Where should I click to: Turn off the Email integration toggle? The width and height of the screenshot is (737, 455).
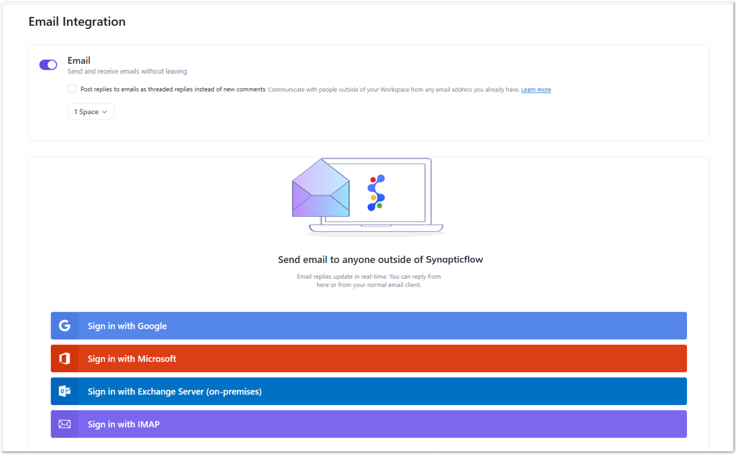point(48,65)
